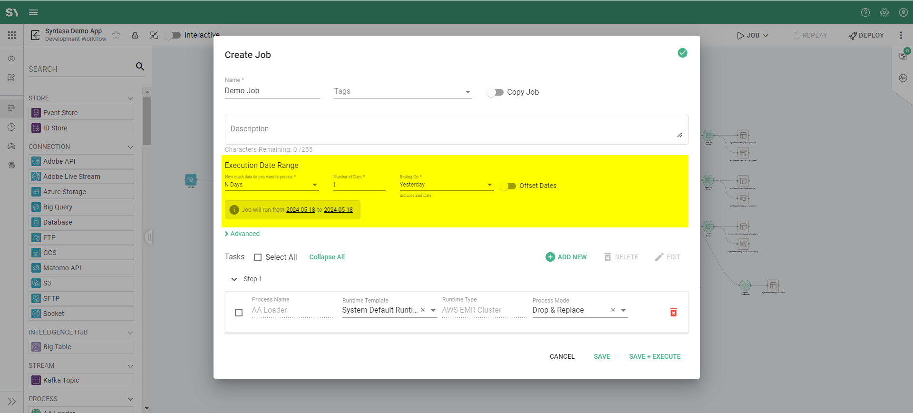Click the CANCEL button

(x=562, y=356)
